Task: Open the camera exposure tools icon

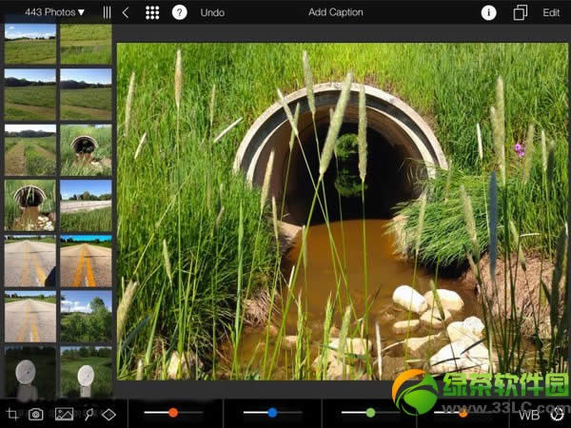Action: point(36,414)
